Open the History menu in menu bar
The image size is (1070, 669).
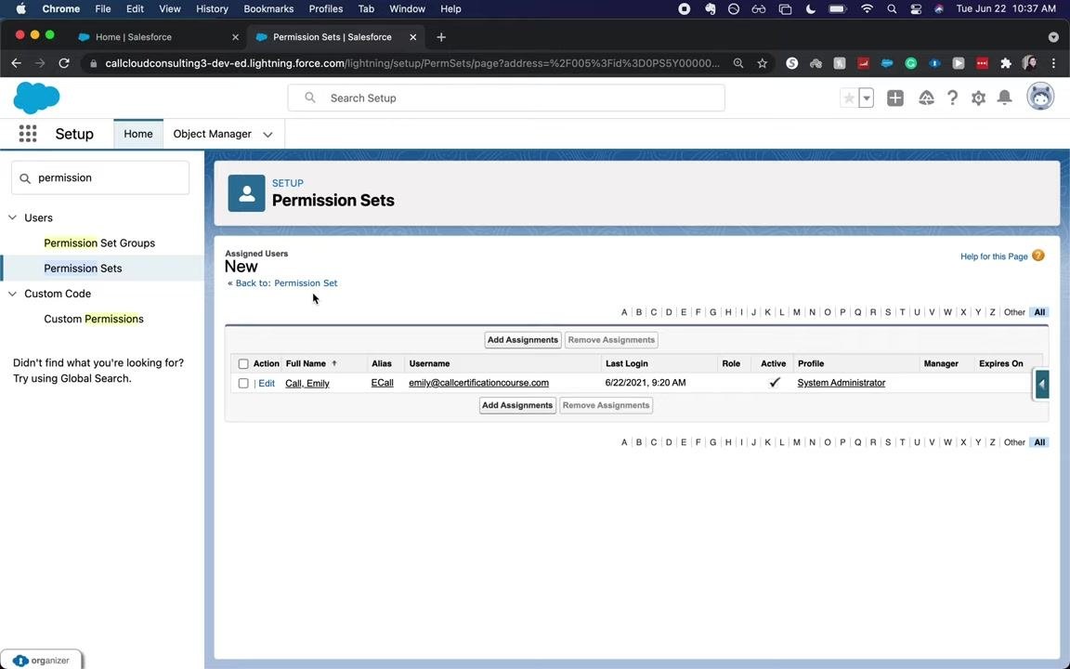212,9
